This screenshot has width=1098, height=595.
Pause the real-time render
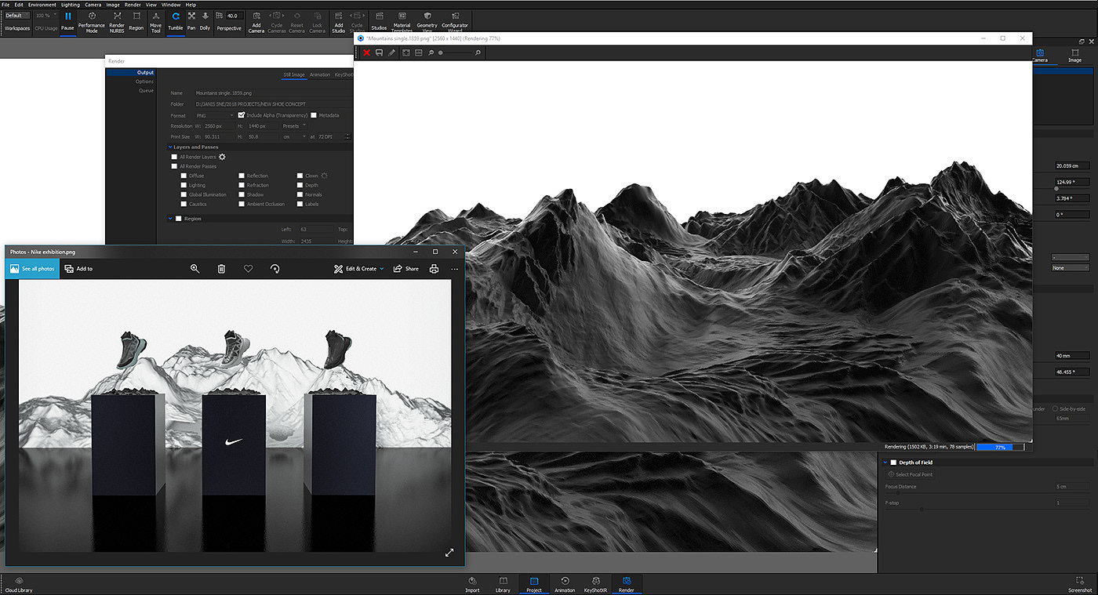67,20
